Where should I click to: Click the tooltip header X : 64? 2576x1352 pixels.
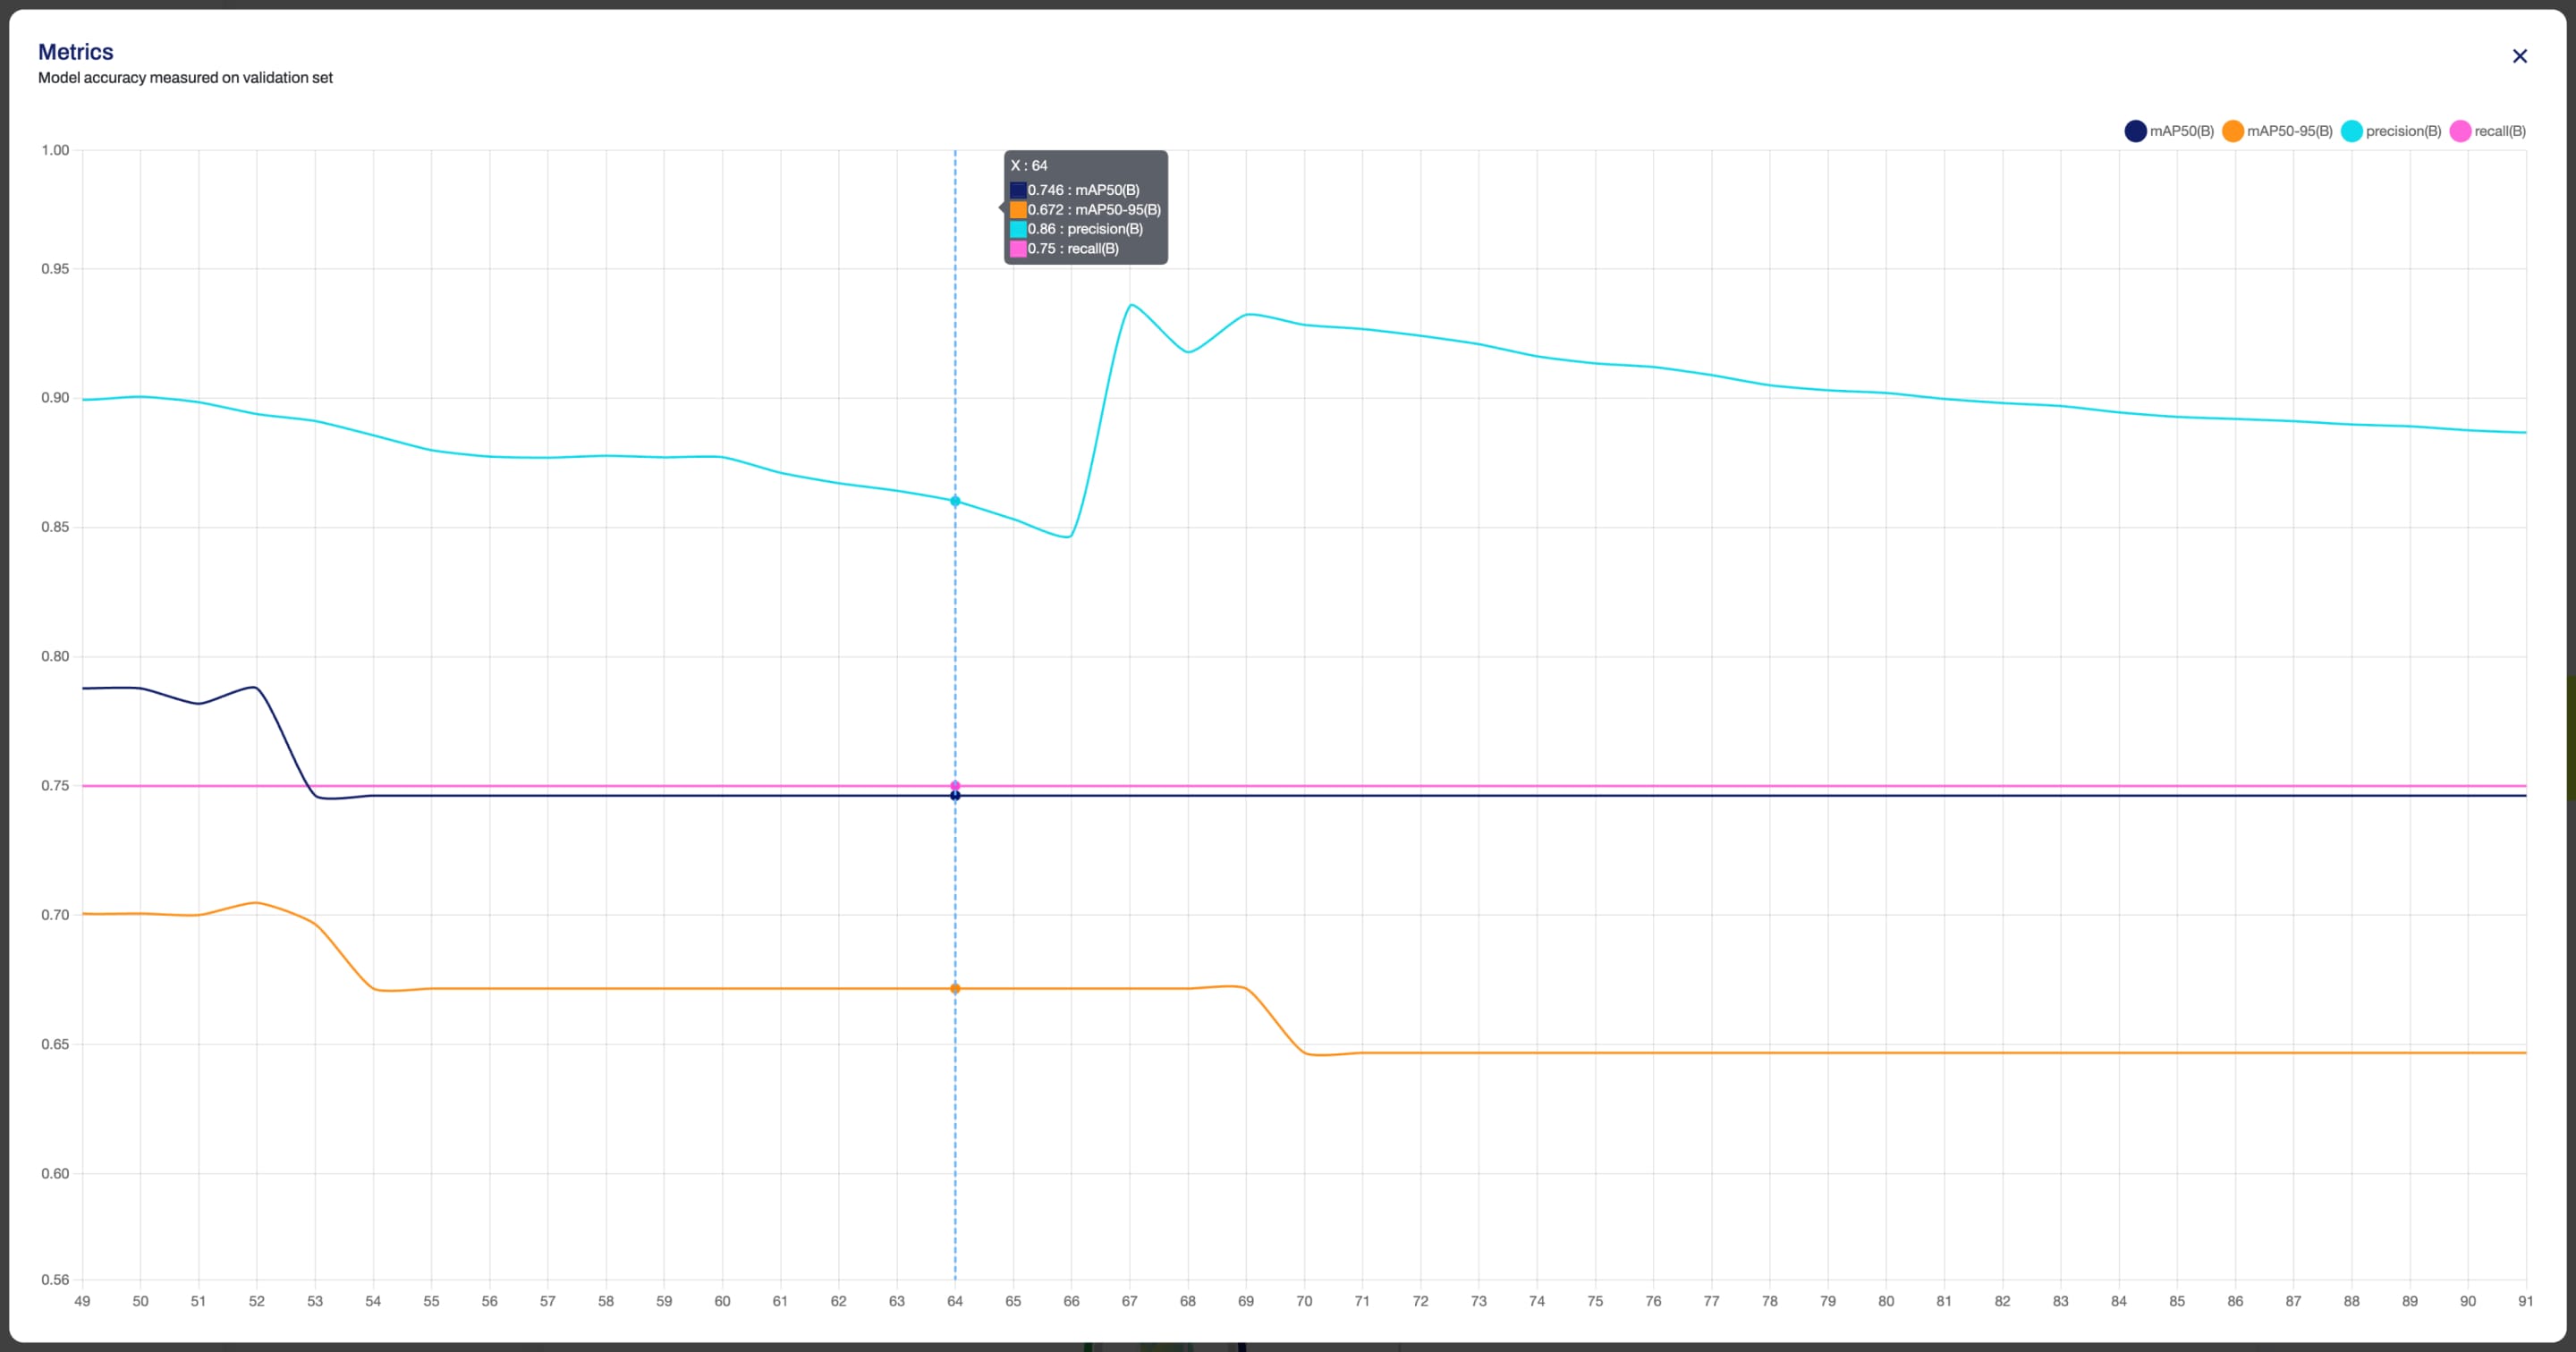[x=1029, y=166]
